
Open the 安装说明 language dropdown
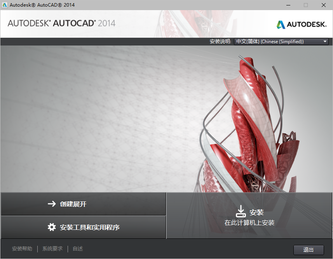click(281, 41)
